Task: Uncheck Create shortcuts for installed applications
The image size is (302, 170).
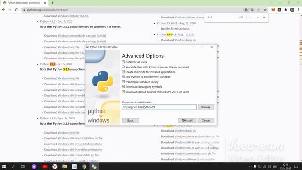Action: coord(123,72)
